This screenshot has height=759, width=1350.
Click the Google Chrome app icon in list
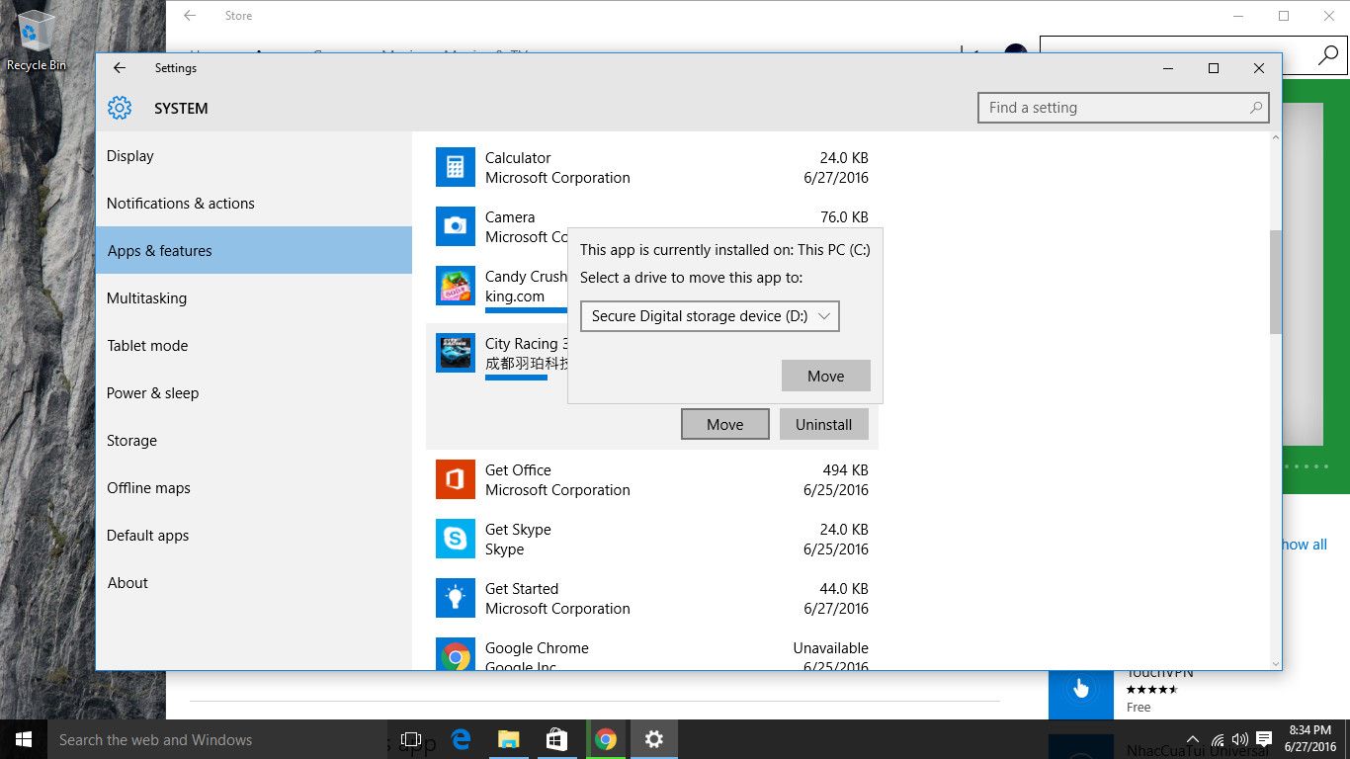point(456,654)
